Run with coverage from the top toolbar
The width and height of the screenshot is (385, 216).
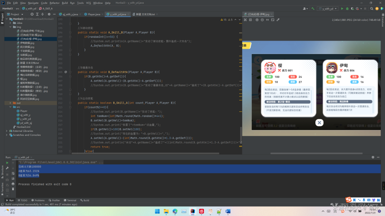coord(352,9)
